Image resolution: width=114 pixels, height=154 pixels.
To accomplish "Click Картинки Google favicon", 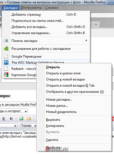I will [6, 75].
